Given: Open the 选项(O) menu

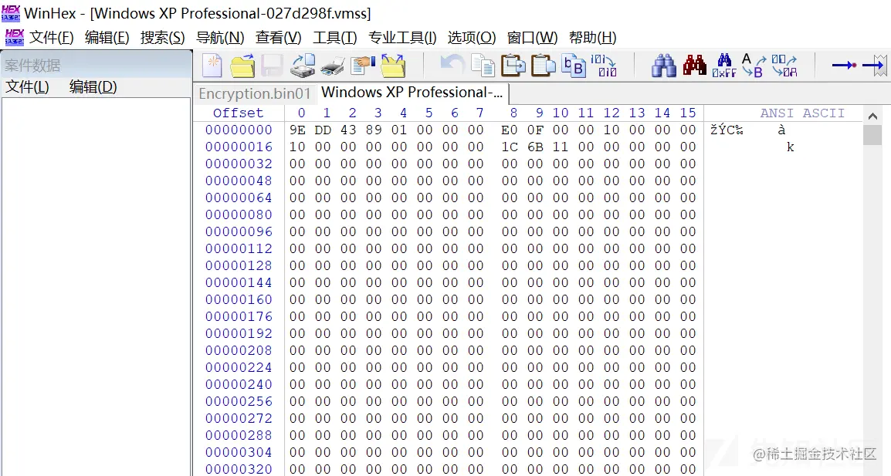Looking at the screenshot, I should 472,38.
